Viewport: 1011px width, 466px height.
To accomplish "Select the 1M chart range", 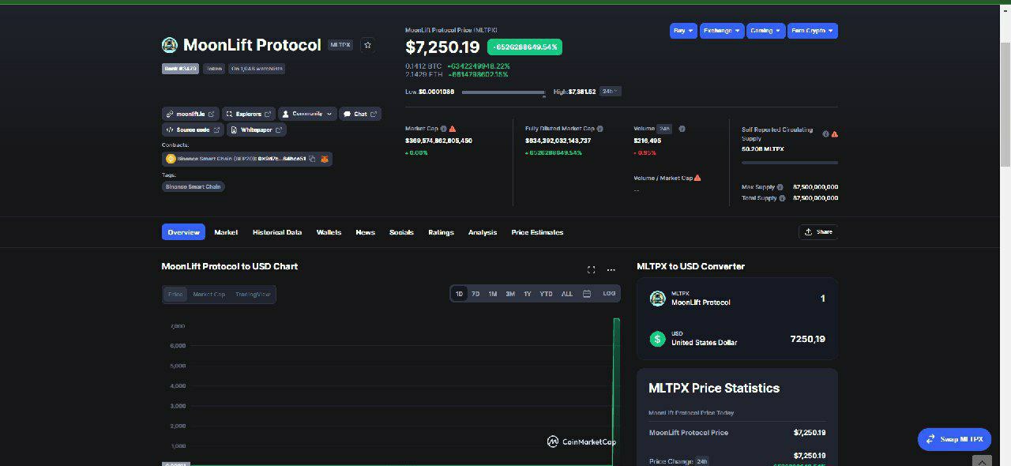I will (492, 294).
